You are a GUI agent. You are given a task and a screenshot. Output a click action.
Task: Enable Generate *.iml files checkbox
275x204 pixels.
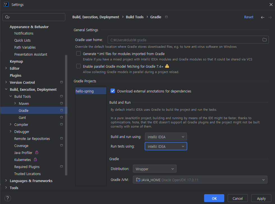coord(78,53)
